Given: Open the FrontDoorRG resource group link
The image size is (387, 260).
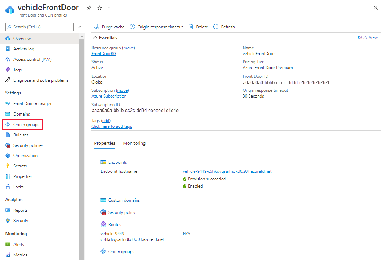Looking at the screenshot, I should [x=104, y=54].
